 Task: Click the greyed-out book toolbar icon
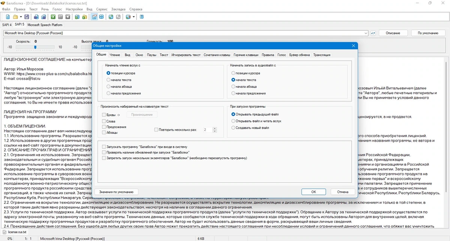point(118,17)
